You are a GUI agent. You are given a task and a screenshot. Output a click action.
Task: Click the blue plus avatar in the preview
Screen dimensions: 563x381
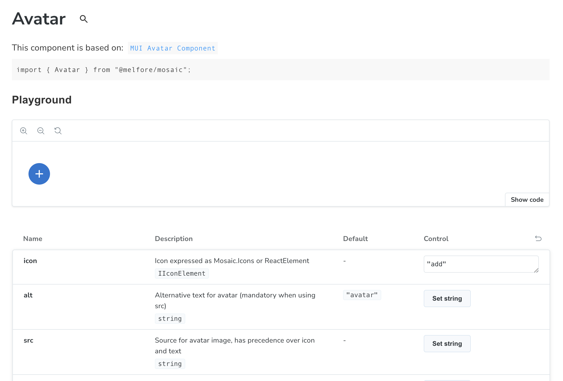pyautogui.click(x=39, y=174)
